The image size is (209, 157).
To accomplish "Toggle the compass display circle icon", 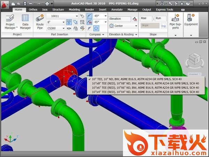I will point(96,28).
